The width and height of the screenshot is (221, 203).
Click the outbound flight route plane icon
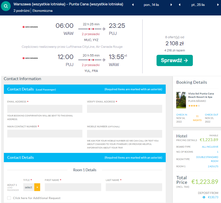tap(104, 29)
